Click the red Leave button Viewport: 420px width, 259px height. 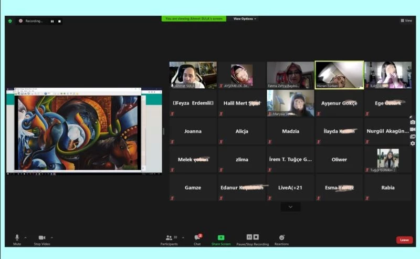pyautogui.click(x=404, y=240)
